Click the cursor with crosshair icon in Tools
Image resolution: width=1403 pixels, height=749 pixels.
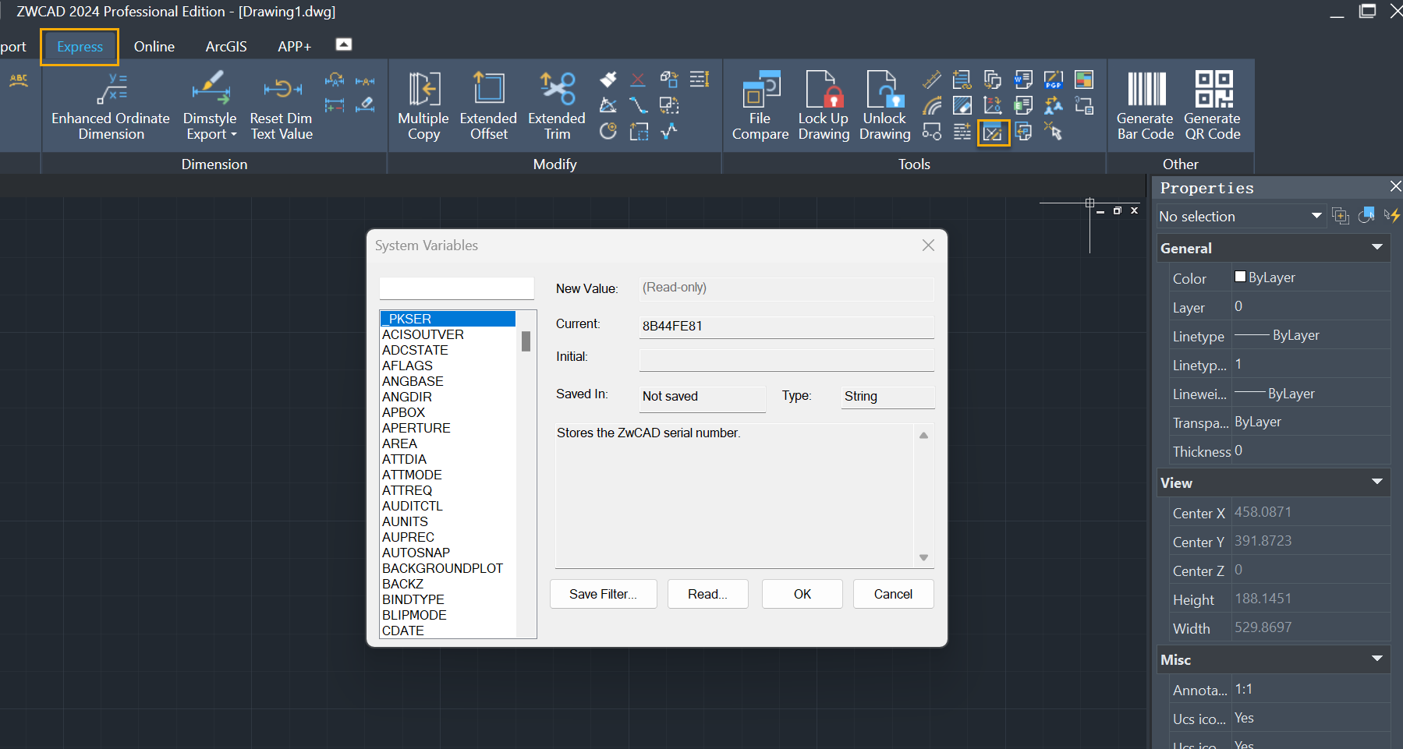[x=1054, y=131]
